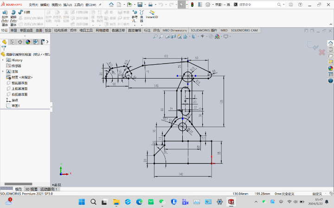The width and height of the screenshot is (334, 208).
Task: Open Appearances color ball in task pane
Action: [330, 68]
